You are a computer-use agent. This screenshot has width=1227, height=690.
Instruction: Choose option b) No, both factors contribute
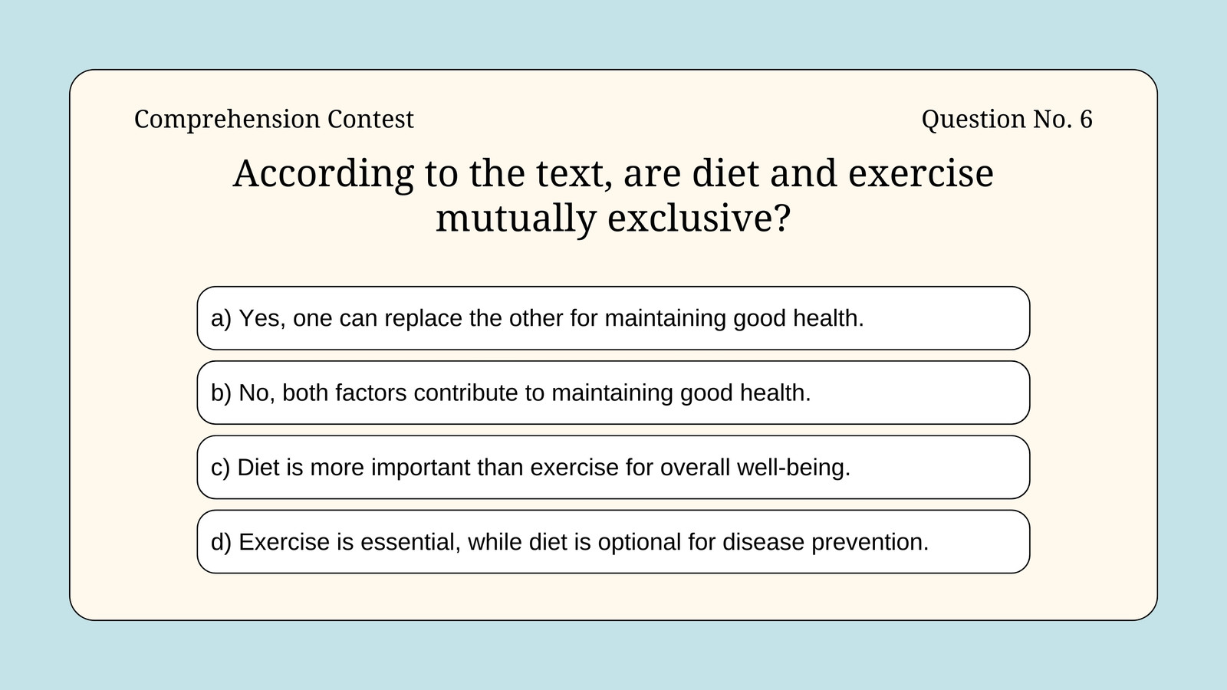pos(613,393)
